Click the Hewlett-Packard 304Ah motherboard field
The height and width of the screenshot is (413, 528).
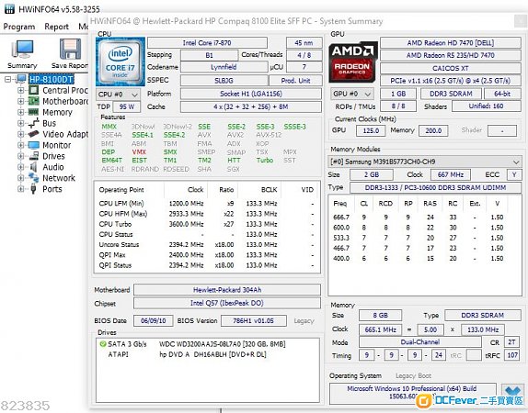click(227, 290)
